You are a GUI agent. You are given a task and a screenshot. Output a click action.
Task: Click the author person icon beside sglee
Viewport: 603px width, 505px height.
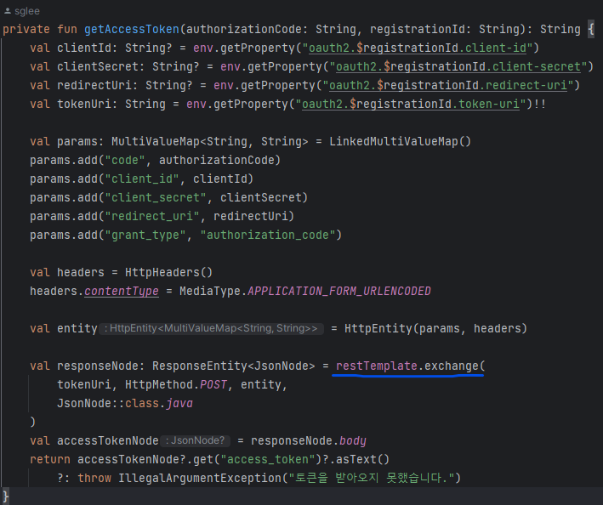tap(8, 11)
